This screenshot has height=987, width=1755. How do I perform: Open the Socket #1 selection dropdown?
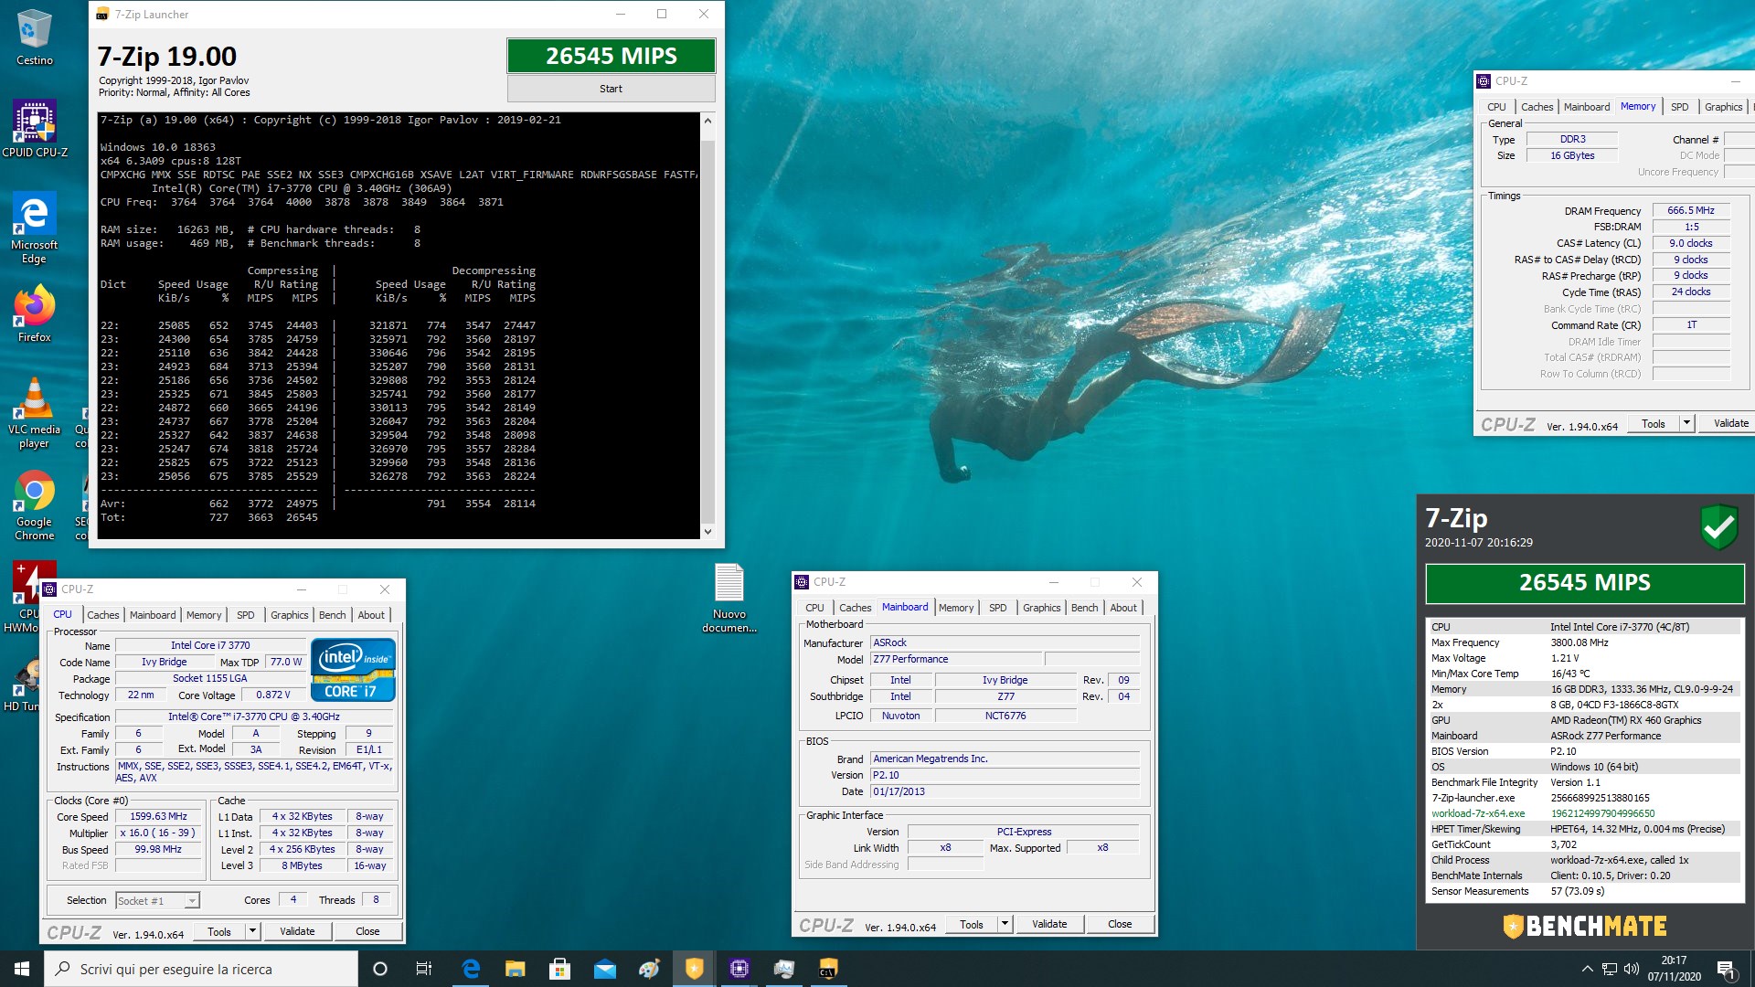point(157,901)
